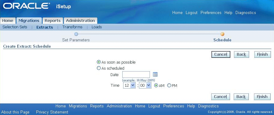Viewport: 274px width, 115px height.
Task: Select the As scheduled radio button
Action: click(99, 68)
